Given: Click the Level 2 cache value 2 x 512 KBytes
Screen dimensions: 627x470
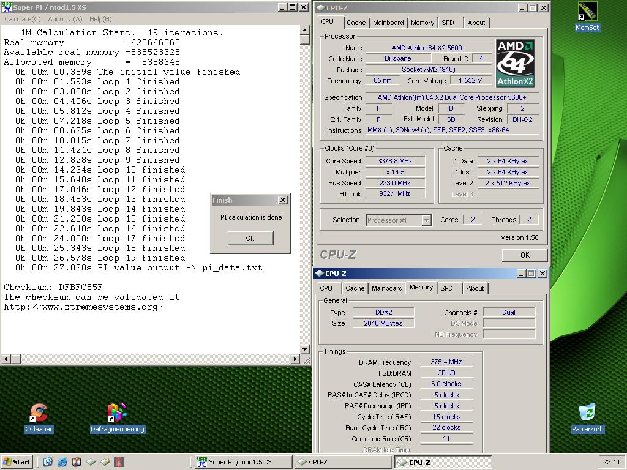Looking at the screenshot, I should pos(508,183).
